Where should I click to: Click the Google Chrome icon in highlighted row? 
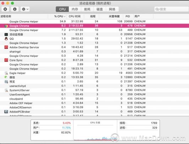click(6, 26)
